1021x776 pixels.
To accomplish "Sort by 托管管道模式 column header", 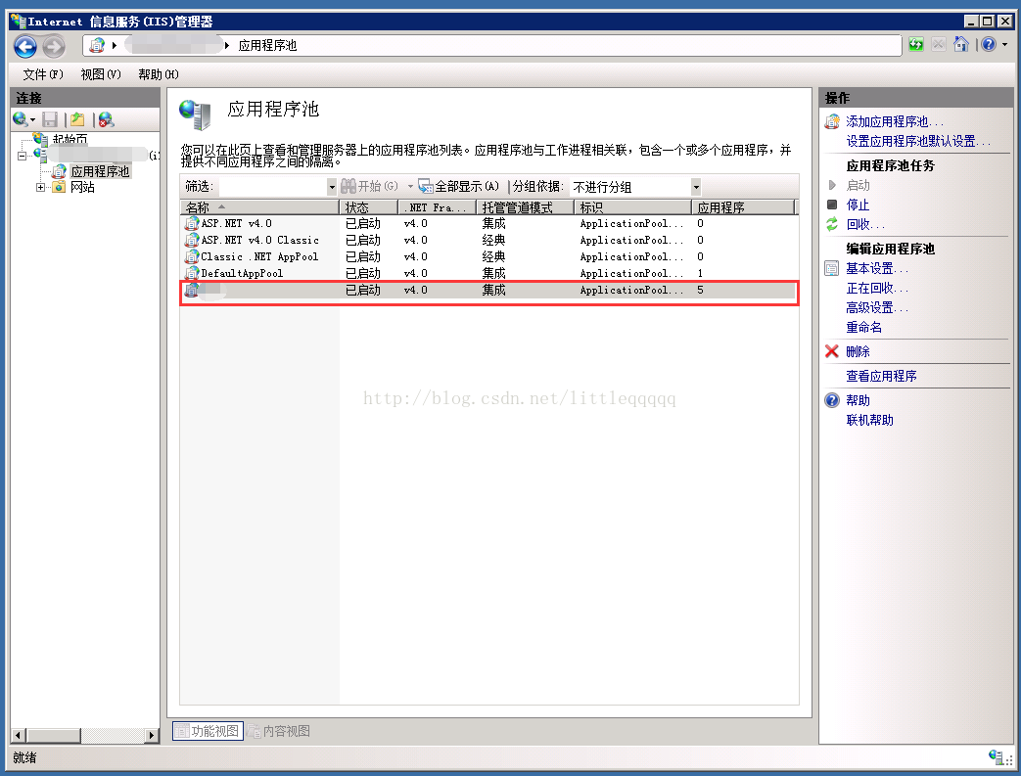I will pos(525,207).
